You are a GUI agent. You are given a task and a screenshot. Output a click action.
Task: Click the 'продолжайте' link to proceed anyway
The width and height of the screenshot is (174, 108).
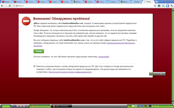104,57
